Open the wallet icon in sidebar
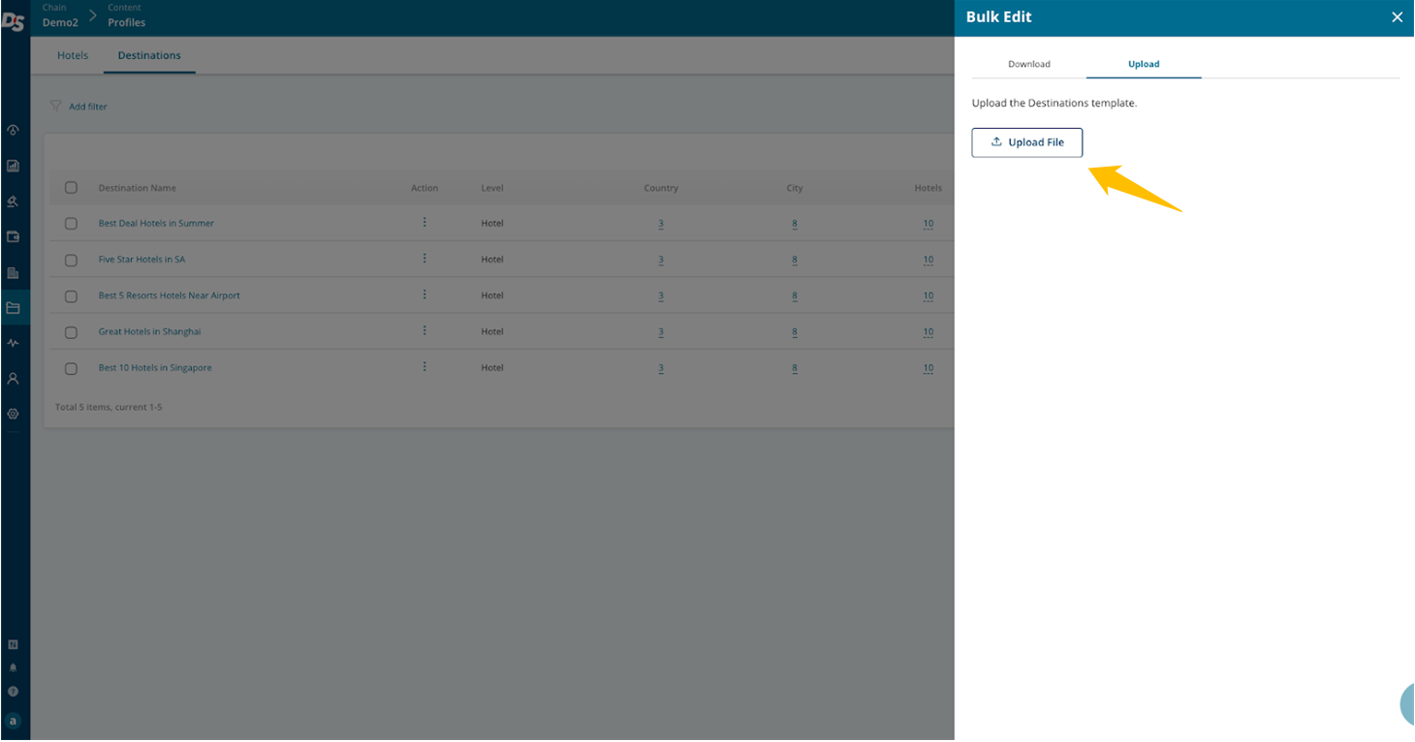Viewport: 1415px width, 742px height. (x=13, y=236)
